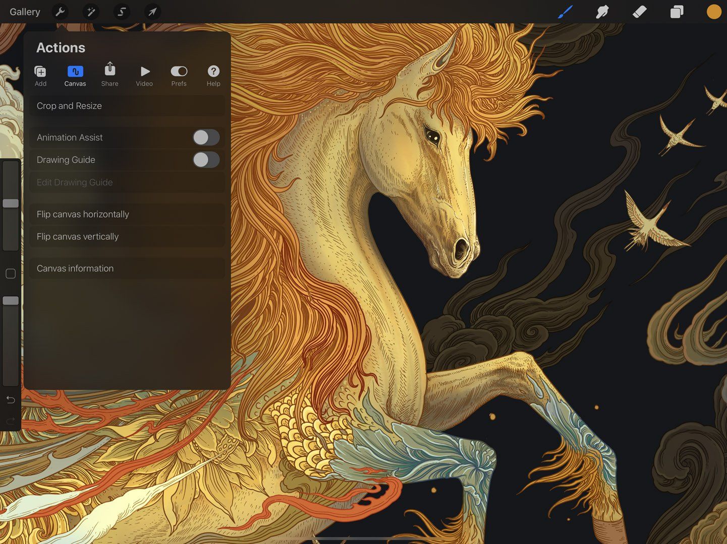Pick the Brush tool
Screen dimensions: 727x544
pyautogui.click(x=565, y=12)
